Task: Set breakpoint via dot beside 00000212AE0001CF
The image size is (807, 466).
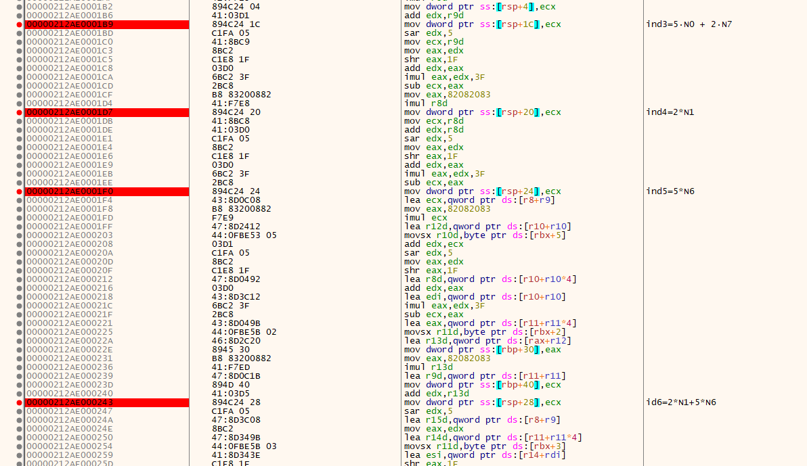Action: pyautogui.click(x=20, y=95)
